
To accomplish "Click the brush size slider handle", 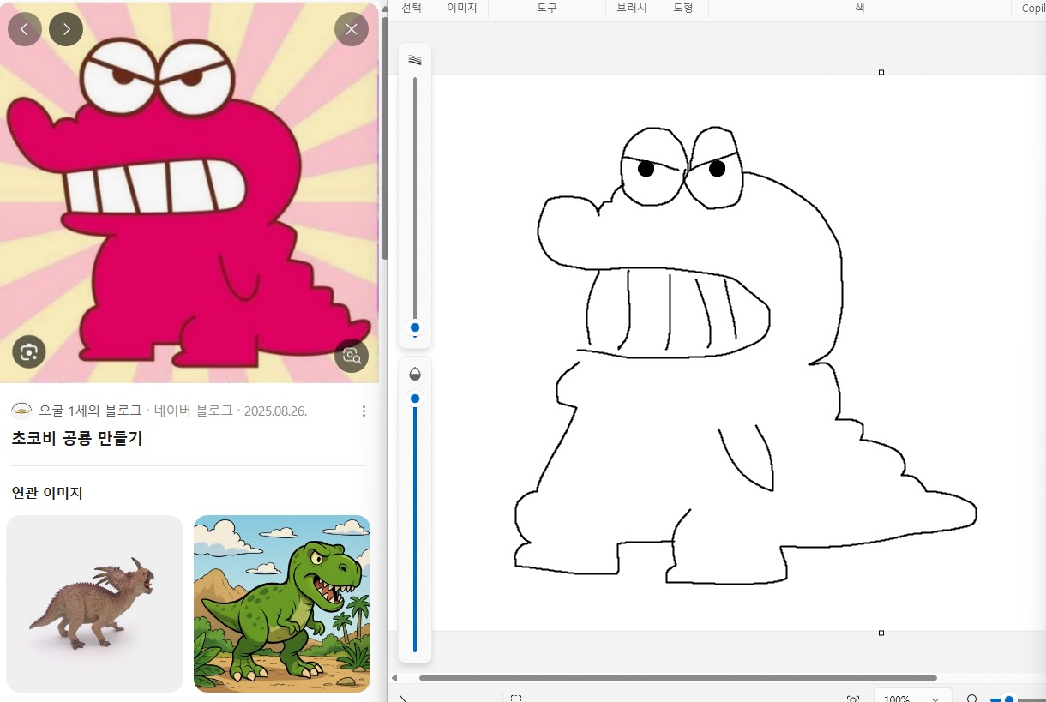I will tap(415, 327).
